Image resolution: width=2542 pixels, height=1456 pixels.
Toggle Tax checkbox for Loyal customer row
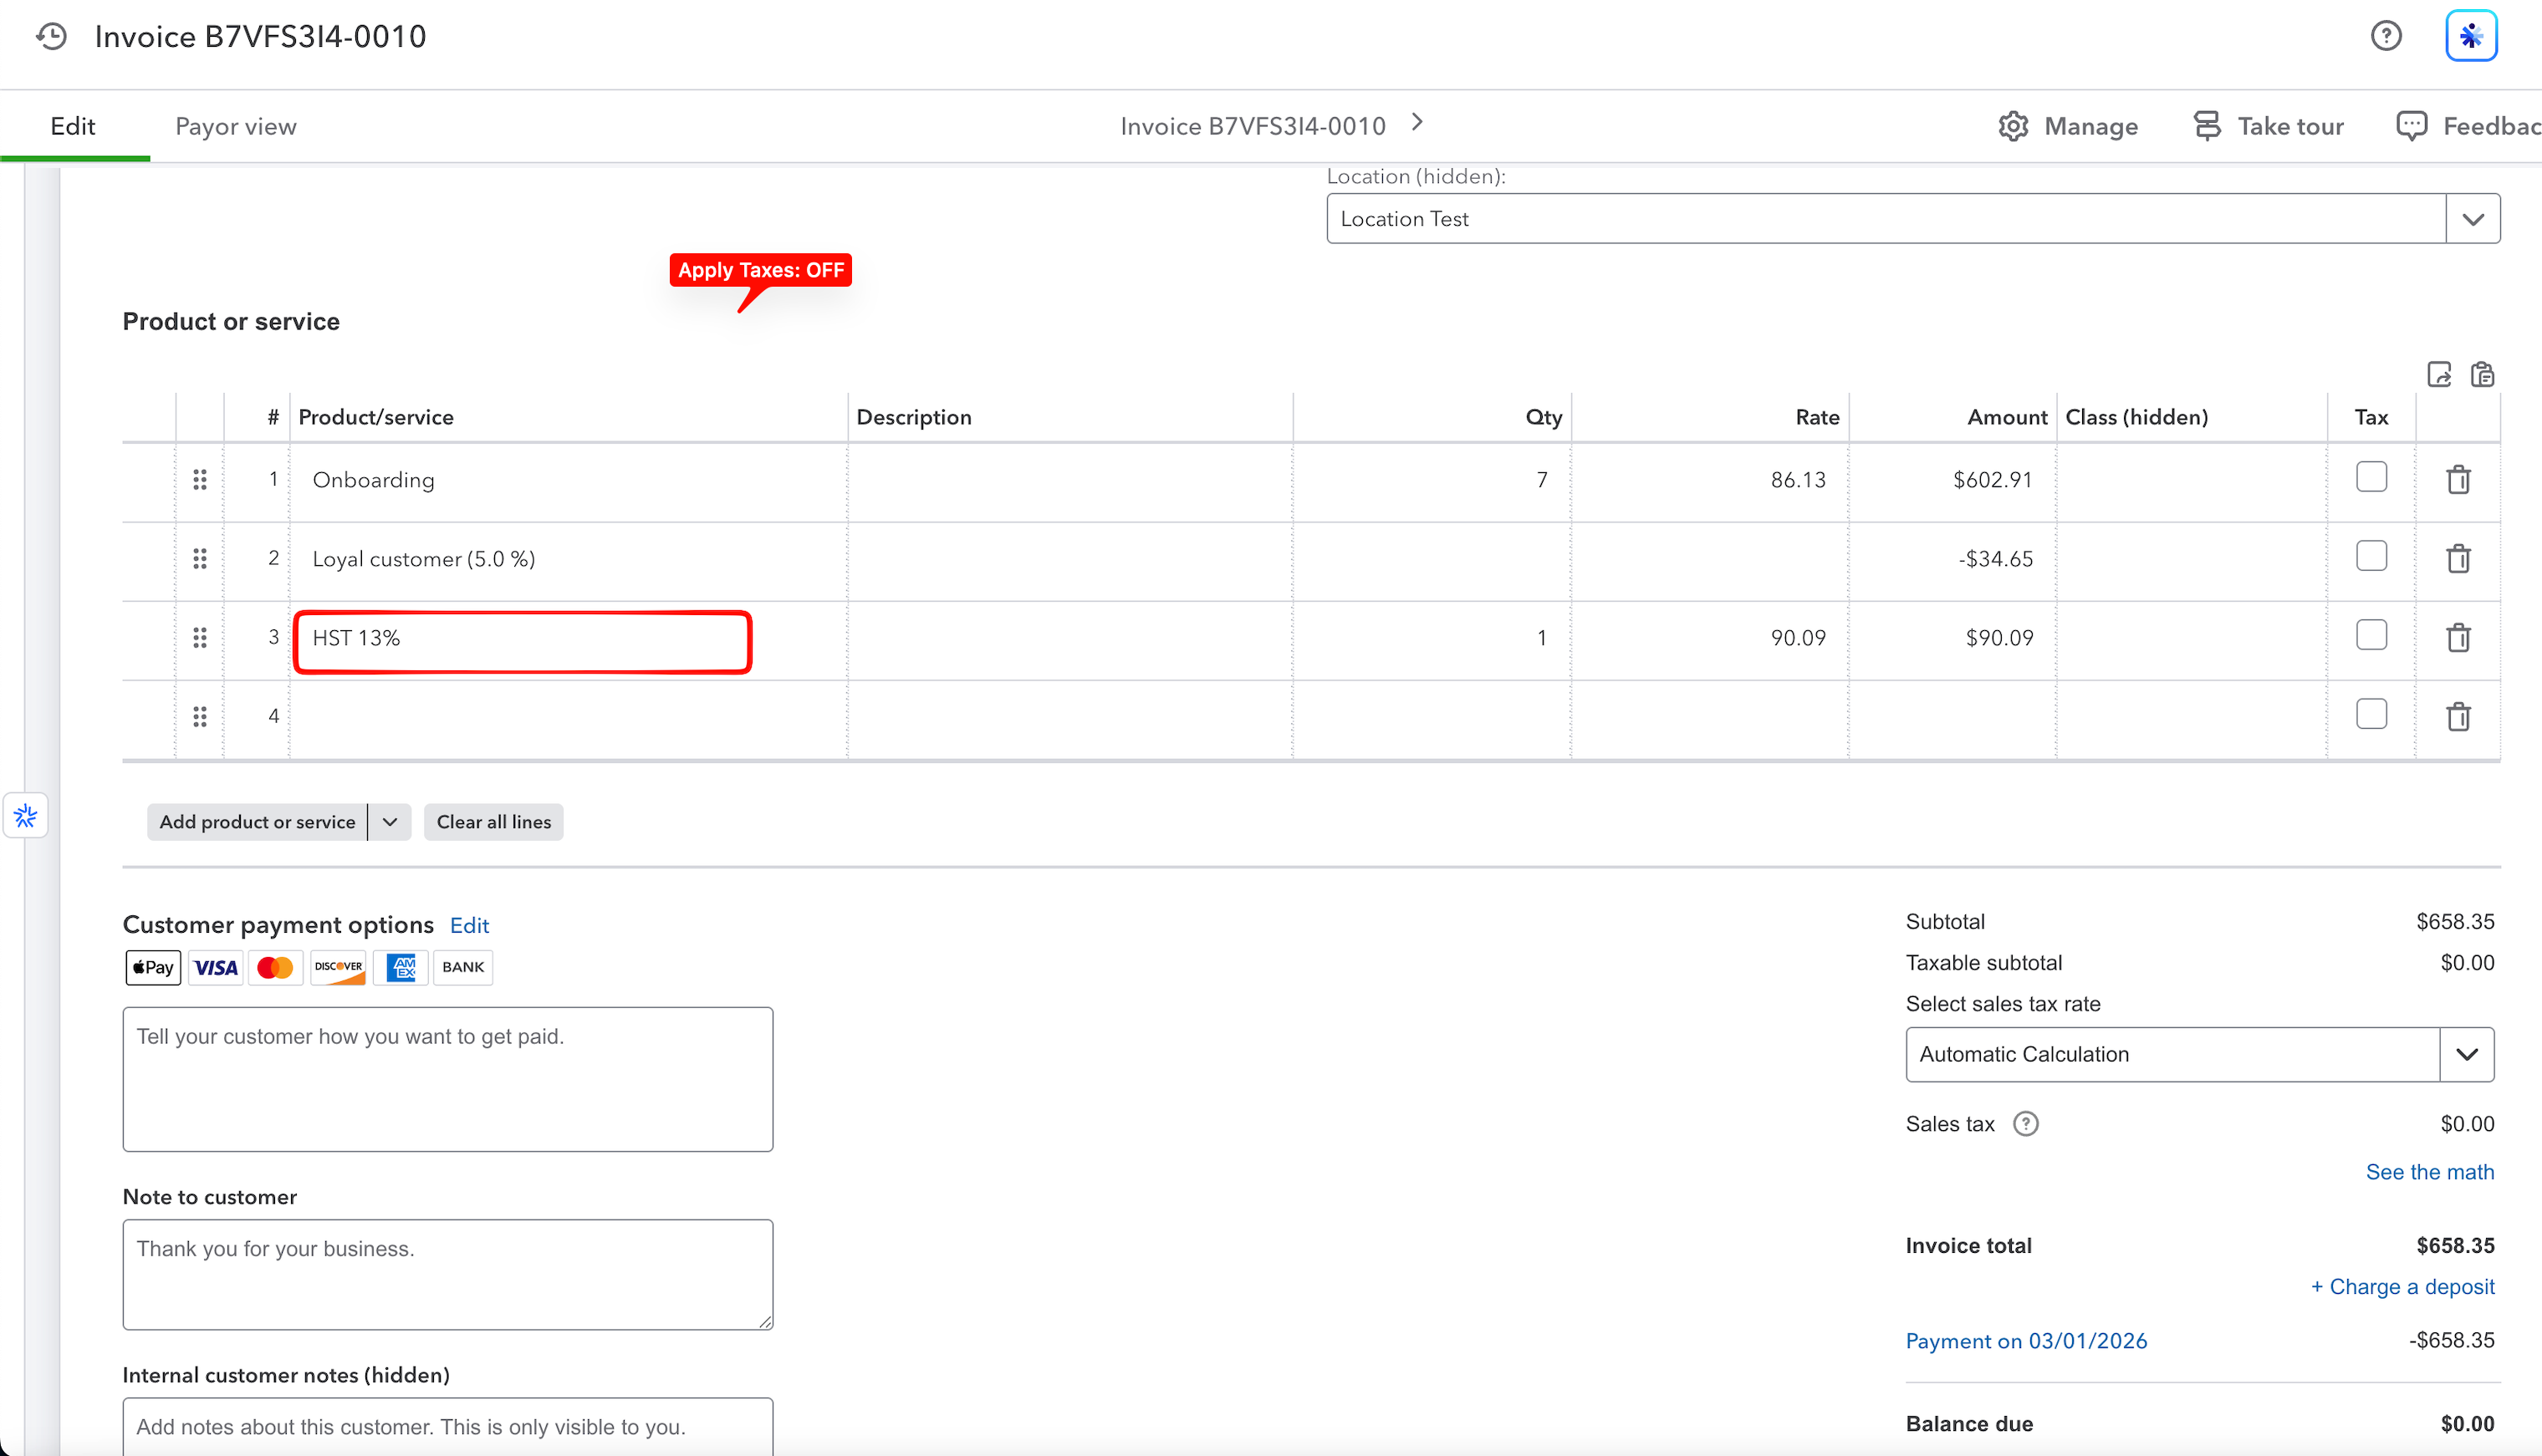point(2371,556)
